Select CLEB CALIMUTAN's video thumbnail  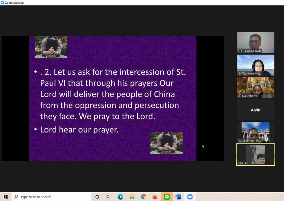coord(255,42)
